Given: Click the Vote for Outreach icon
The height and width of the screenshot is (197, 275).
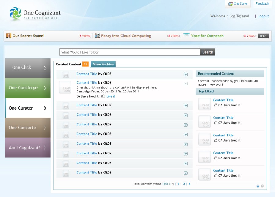Looking at the screenshot, I should (186, 35).
